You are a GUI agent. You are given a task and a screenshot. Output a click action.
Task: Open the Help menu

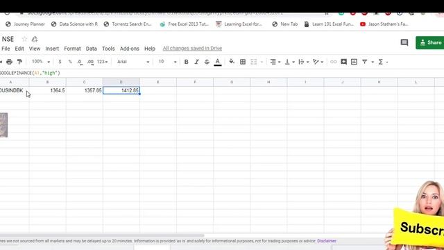pos(150,49)
